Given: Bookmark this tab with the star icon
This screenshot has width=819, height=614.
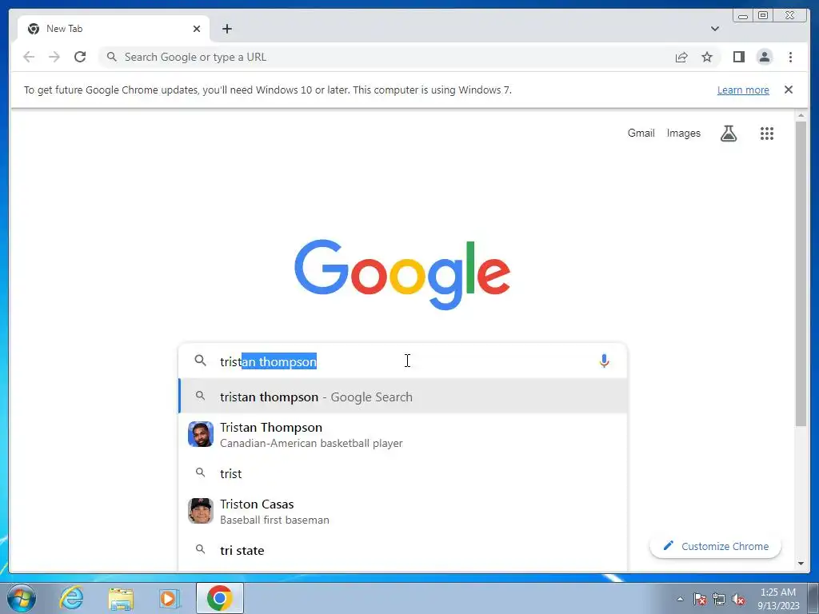Looking at the screenshot, I should click(x=707, y=57).
